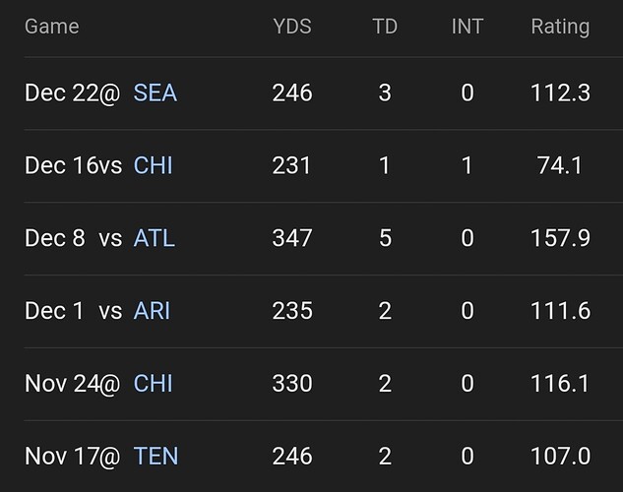Click the 157.9 rating value
This screenshot has height=492, width=623.
click(560, 238)
